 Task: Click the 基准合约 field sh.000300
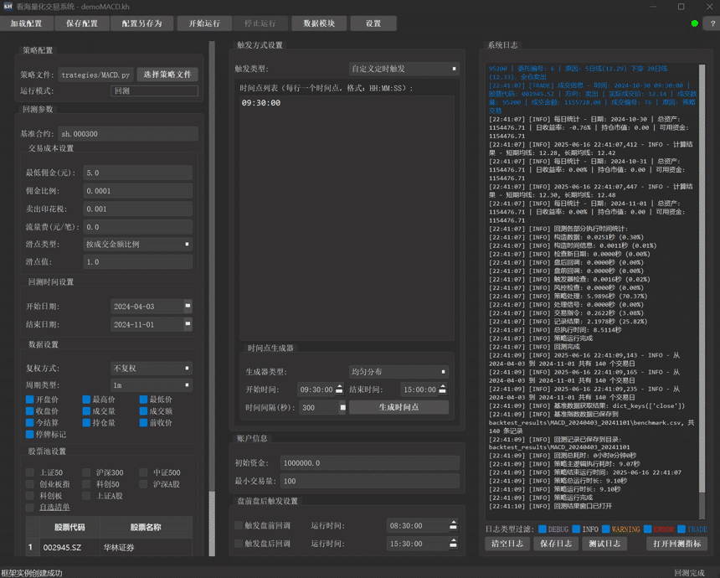[x=128, y=134]
